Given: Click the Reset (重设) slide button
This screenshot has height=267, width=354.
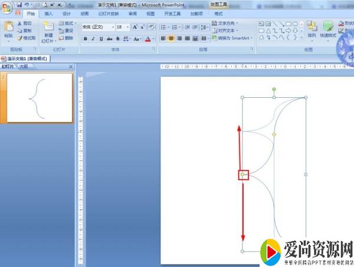Looking at the screenshot, I should pyautogui.click(x=65, y=31).
